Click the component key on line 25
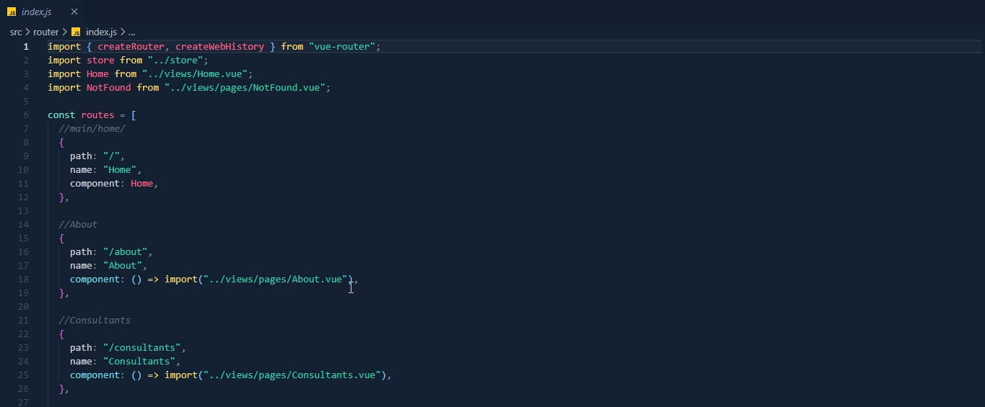Image resolution: width=985 pixels, height=407 pixels. pos(95,375)
